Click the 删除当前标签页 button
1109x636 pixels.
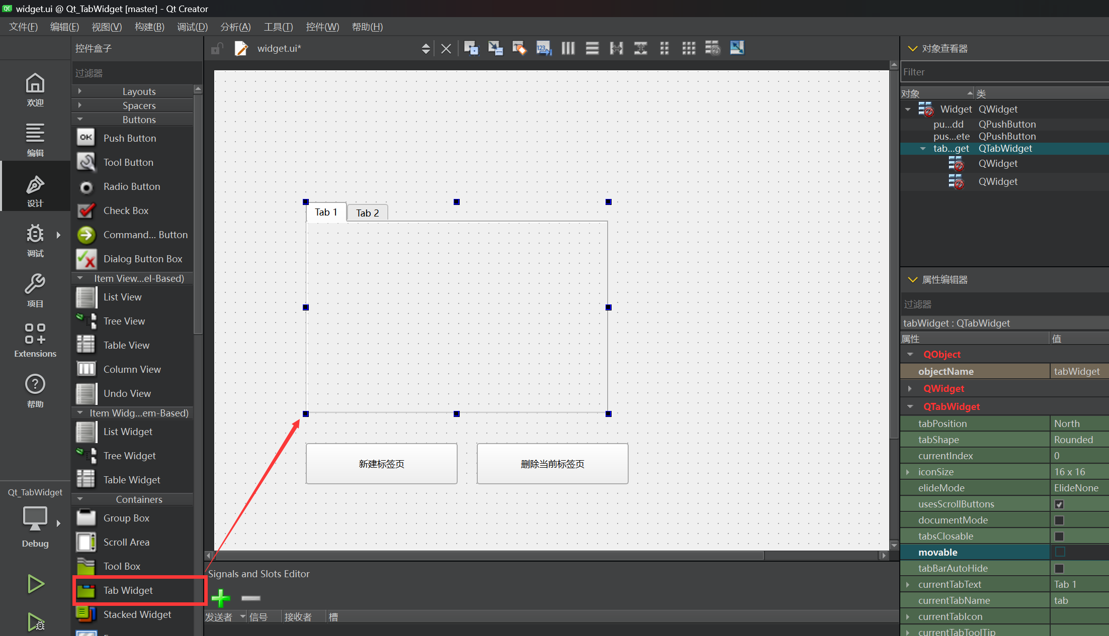coord(552,464)
